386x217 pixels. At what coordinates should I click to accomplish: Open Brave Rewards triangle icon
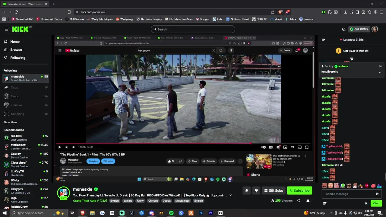pyautogui.click(x=287, y=12)
